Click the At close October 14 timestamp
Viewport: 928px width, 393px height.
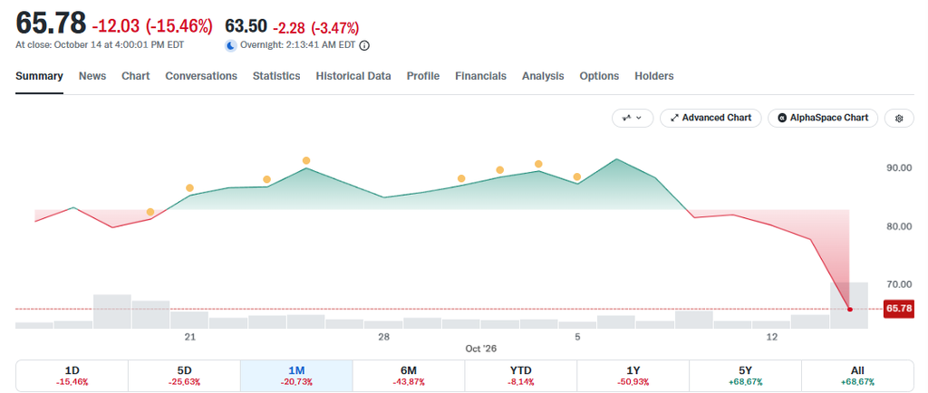(x=100, y=45)
